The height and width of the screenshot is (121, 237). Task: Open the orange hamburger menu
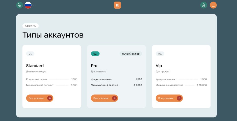coord(213,5)
